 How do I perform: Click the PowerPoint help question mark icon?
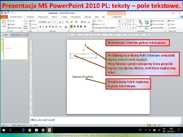coord(181,17)
